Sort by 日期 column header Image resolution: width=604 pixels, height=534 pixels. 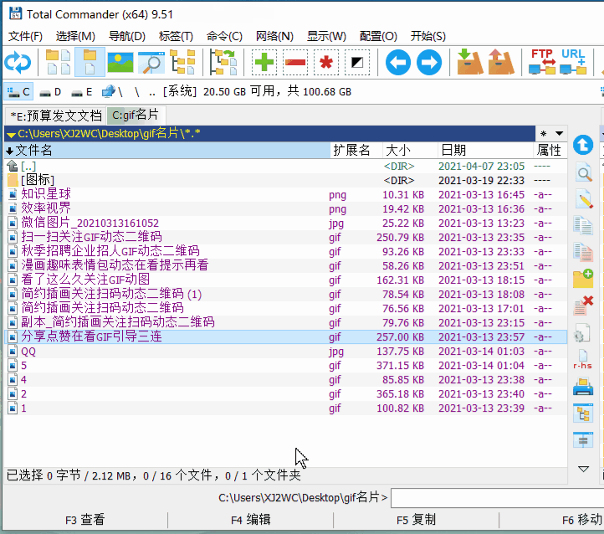click(x=485, y=150)
